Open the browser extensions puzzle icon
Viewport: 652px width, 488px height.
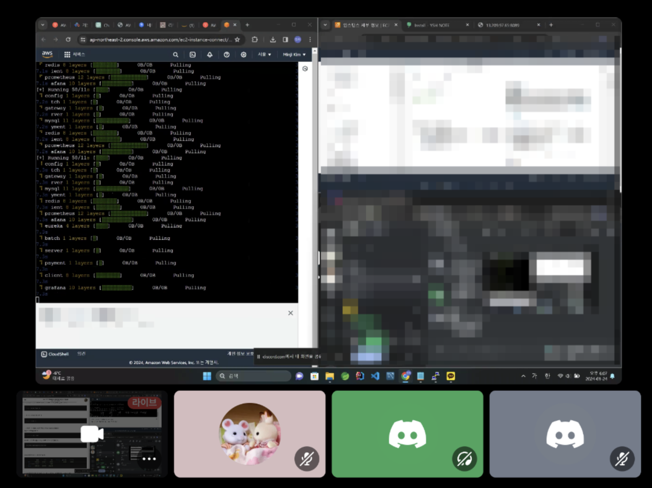tap(255, 39)
